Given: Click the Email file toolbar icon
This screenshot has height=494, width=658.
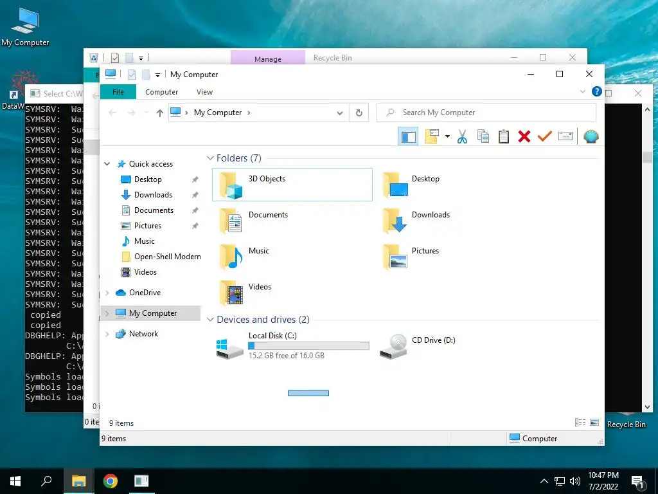Looking at the screenshot, I should 565,136.
